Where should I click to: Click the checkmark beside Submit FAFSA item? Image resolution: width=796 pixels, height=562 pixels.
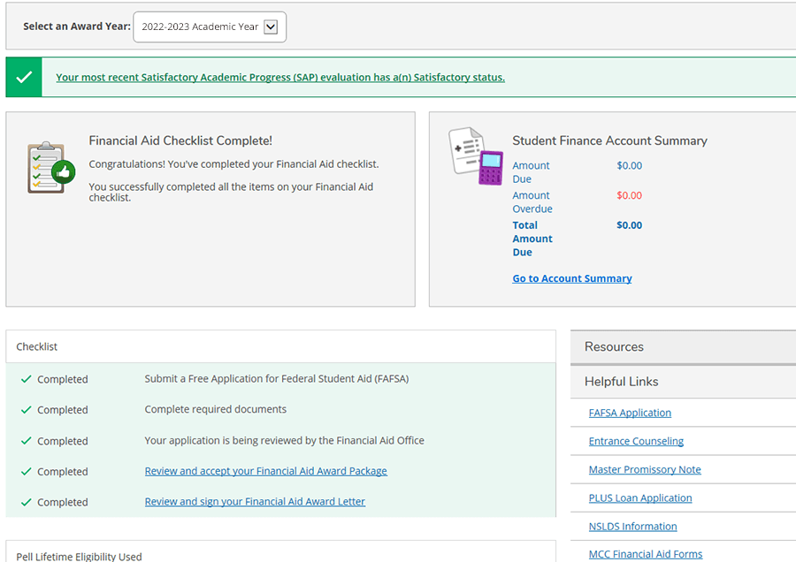pos(27,379)
